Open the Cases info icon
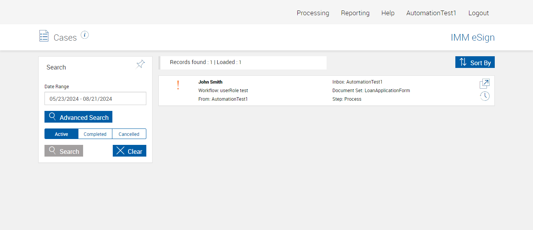The width and height of the screenshot is (533, 230). 85,35
